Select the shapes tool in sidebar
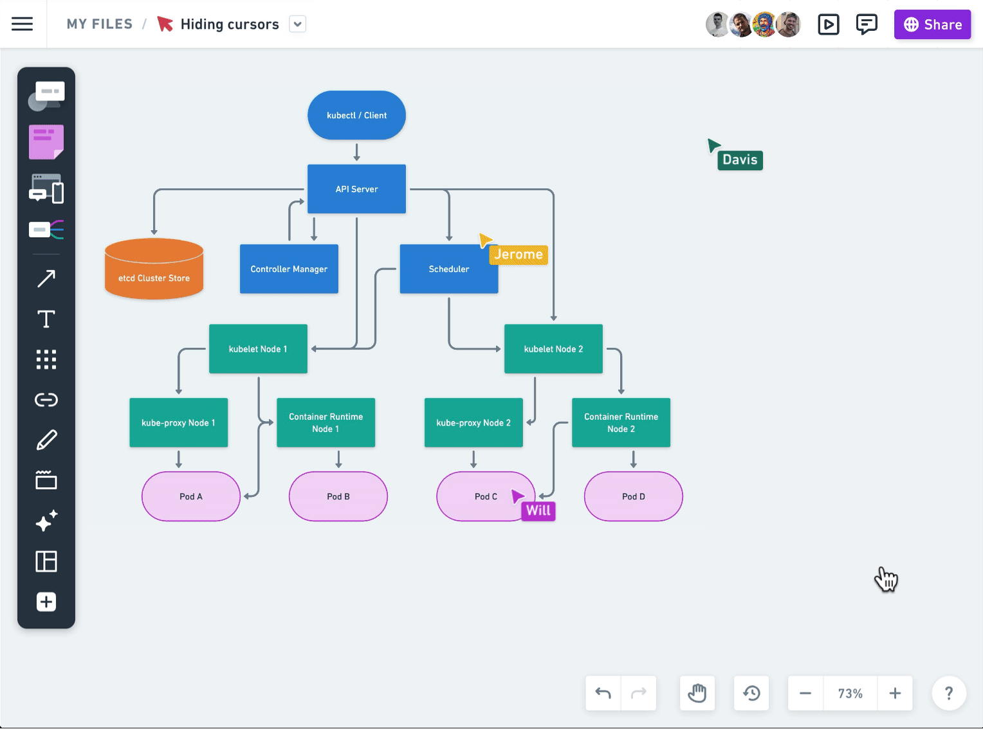Image resolution: width=983 pixels, height=729 pixels. [46, 95]
